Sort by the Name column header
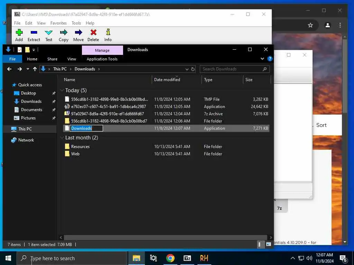Image resolution: width=354 pixels, height=265 pixels. click(x=69, y=80)
